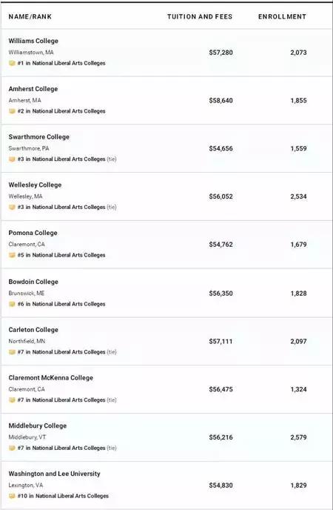Click the badge icon beside Bowdoin College's #6 ranking
Viewport: 333px width, 510px height.
coord(12,304)
